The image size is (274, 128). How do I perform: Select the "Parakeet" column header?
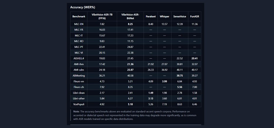pos(151,16)
